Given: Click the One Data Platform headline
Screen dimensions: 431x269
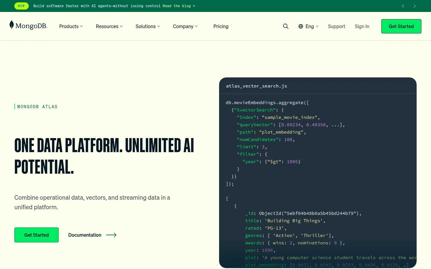Looking at the screenshot, I should [104, 156].
